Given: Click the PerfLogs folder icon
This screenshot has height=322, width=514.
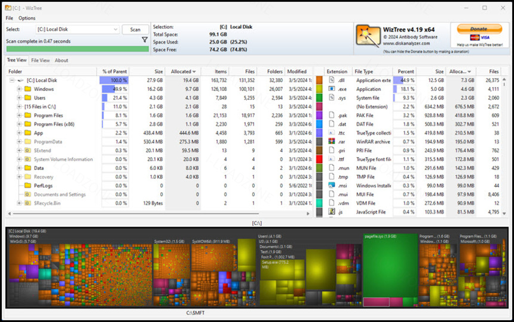Looking at the screenshot, I should coord(28,186).
